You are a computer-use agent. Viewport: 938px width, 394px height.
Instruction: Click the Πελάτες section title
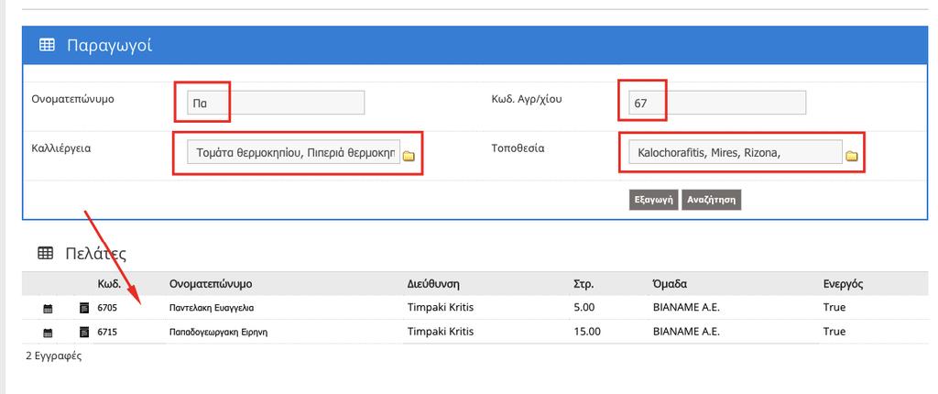[x=95, y=254]
